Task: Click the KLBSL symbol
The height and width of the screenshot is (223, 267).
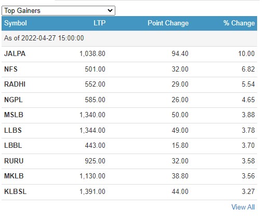Action: click(x=15, y=191)
